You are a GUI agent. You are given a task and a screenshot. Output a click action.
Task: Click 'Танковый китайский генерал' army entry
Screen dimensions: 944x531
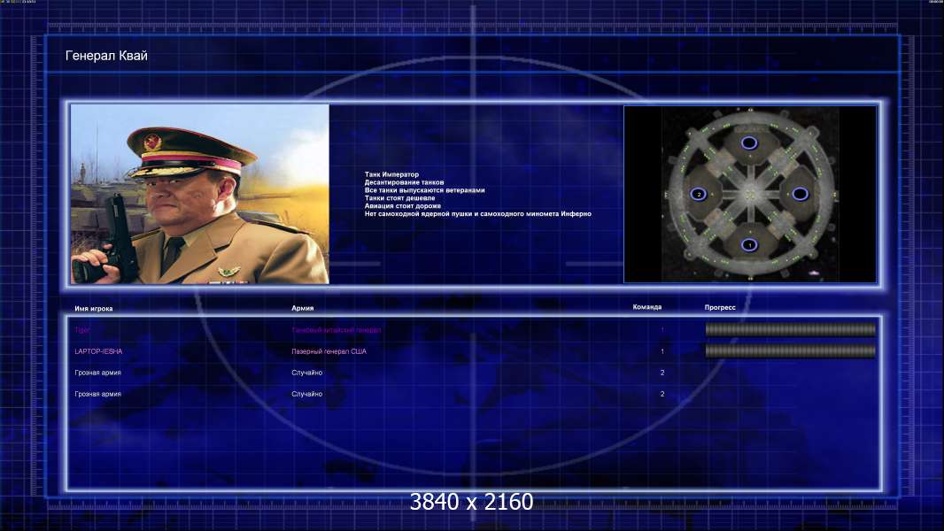coord(336,330)
